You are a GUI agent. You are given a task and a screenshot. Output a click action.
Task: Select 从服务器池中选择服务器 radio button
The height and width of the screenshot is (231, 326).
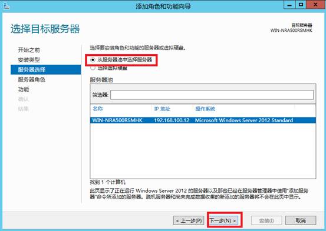point(93,60)
